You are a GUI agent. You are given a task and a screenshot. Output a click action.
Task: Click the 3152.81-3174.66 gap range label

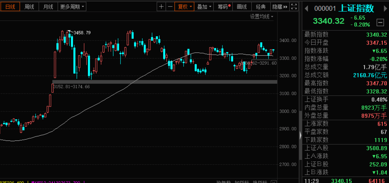tap(72, 86)
